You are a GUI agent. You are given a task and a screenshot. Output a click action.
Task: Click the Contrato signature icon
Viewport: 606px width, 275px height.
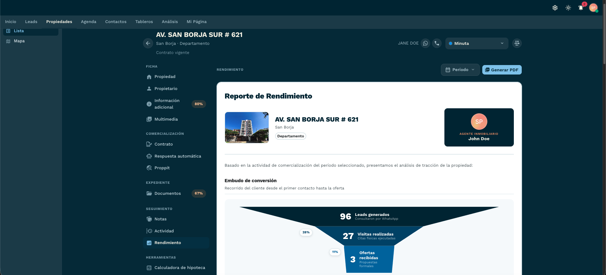(x=149, y=144)
